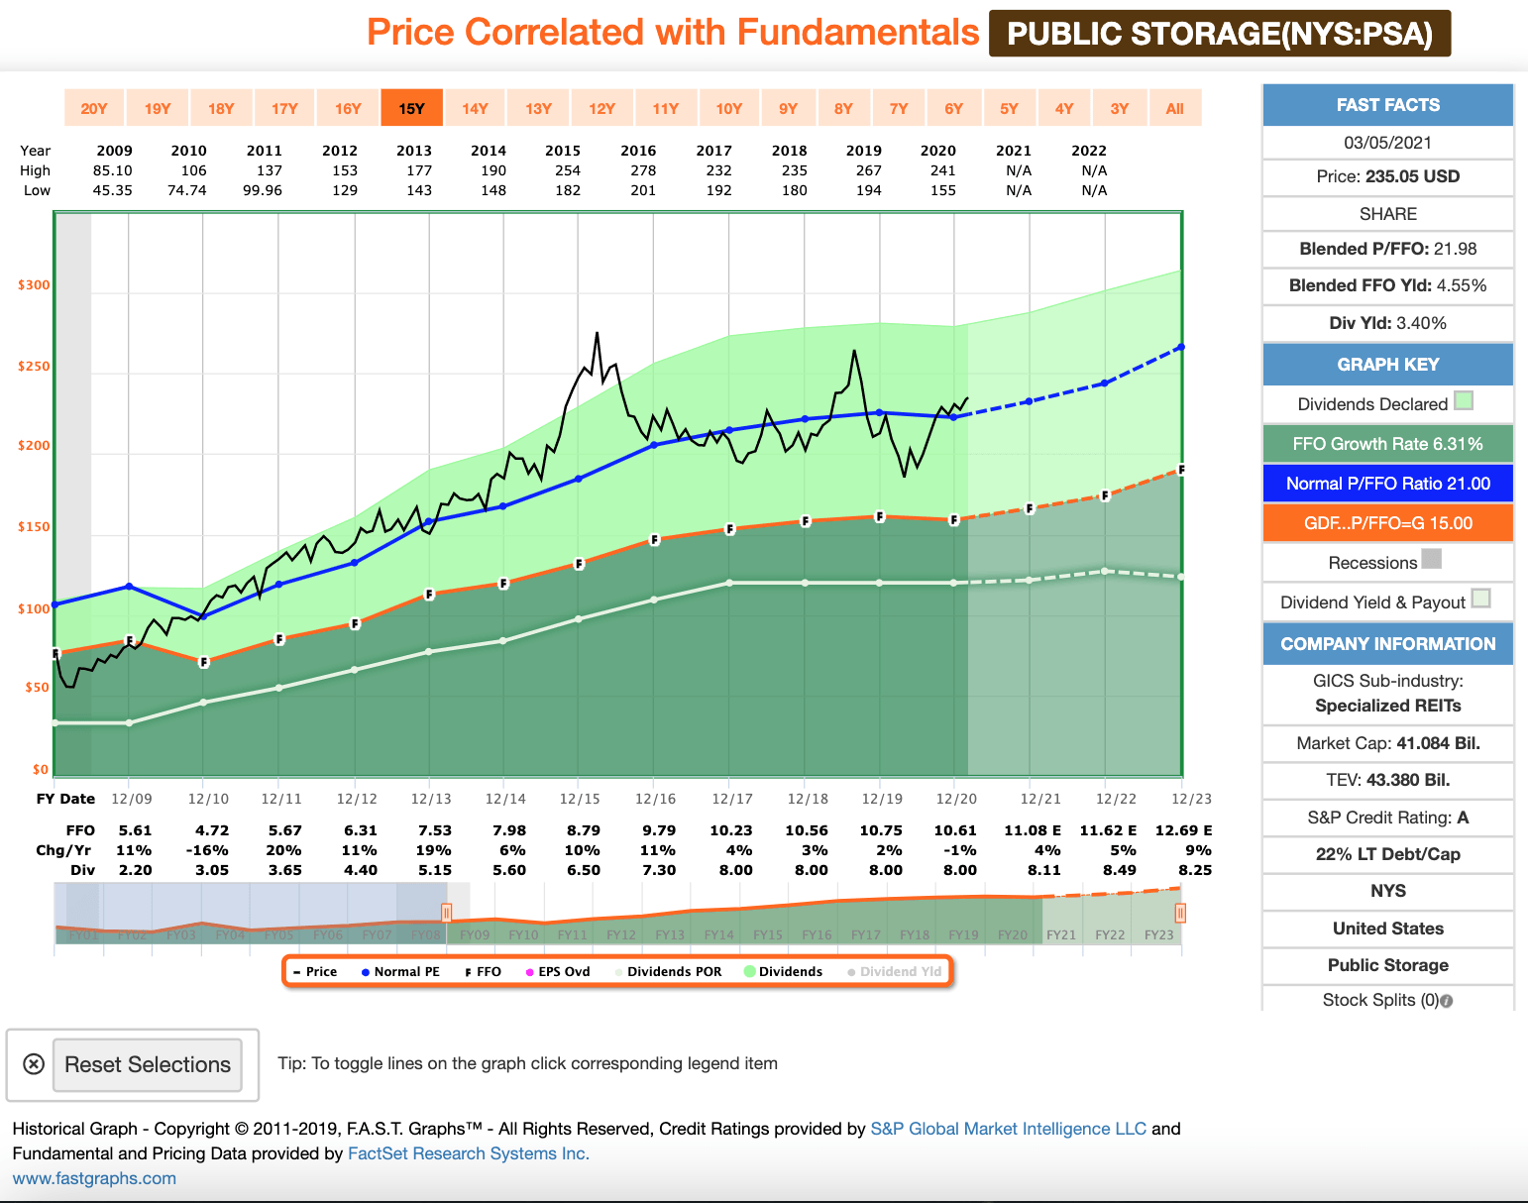Toggle Dividends legend item
The width and height of the screenshot is (1528, 1203).
pyautogui.click(x=783, y=972)
